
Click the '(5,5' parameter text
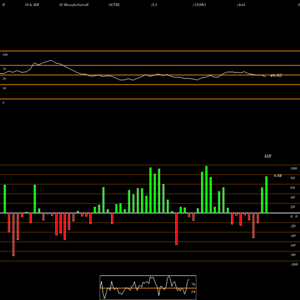[154, 5]
